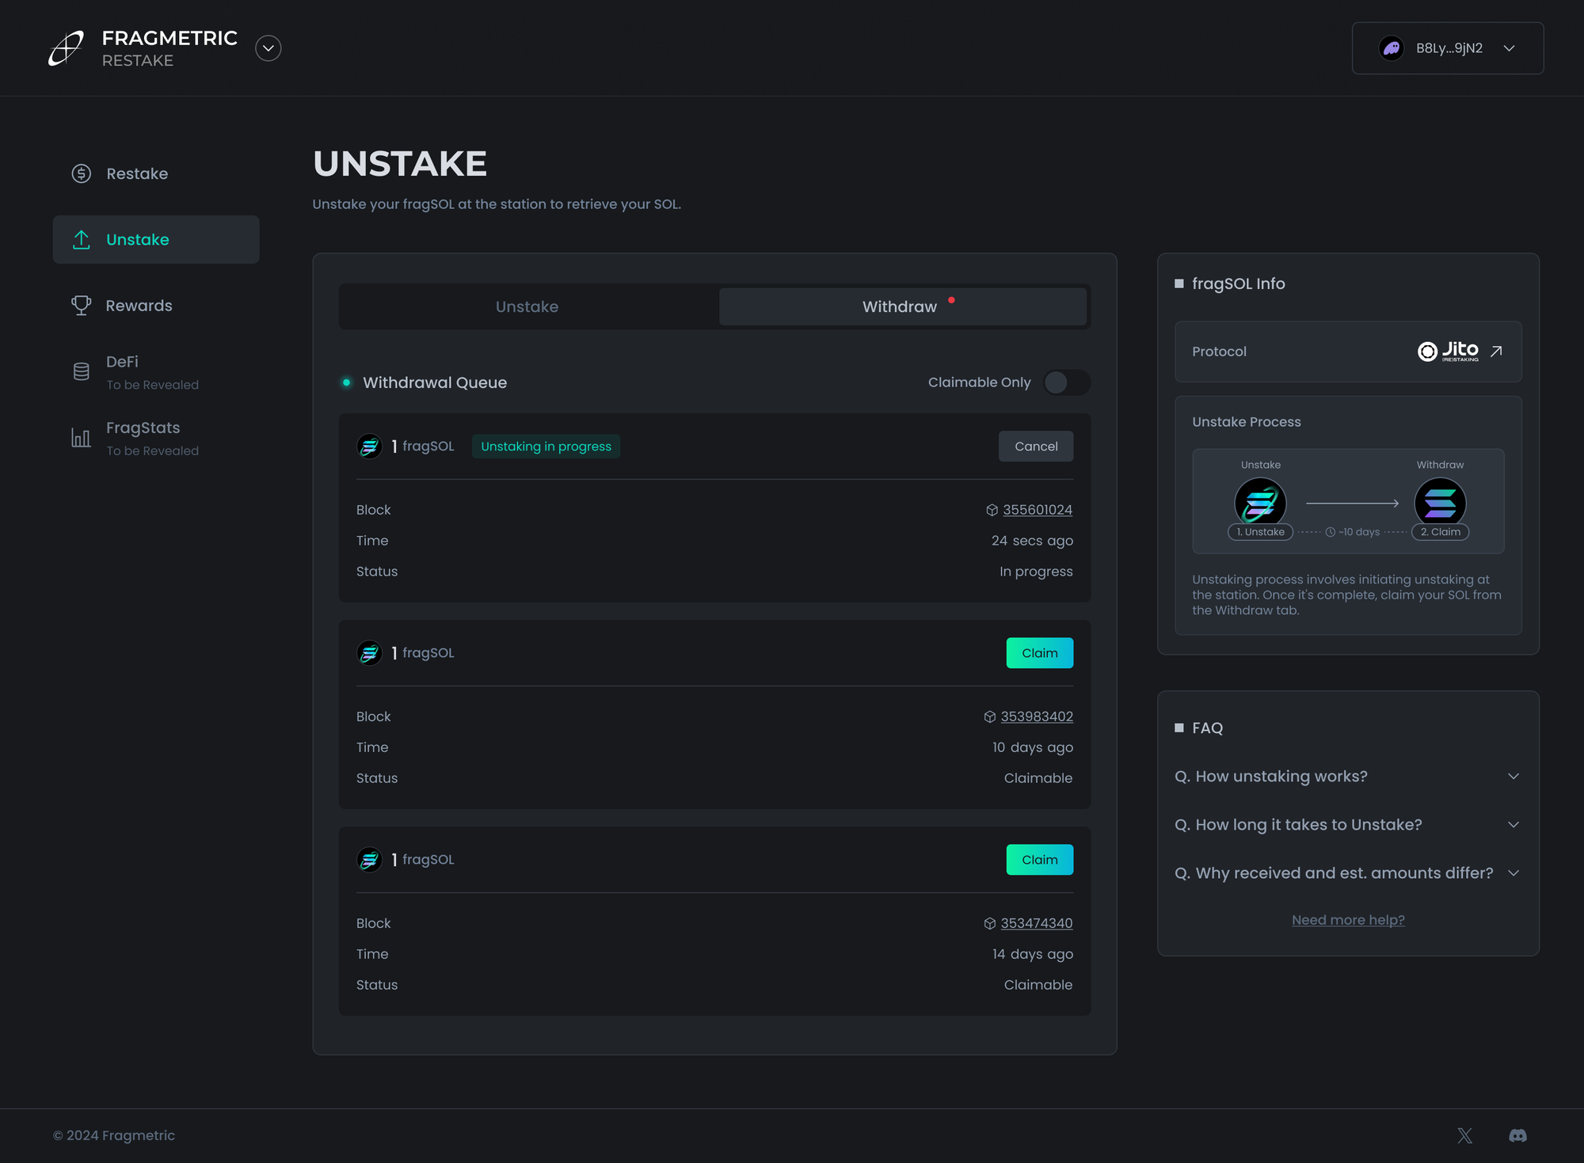
Task: Expand How long it takes to Unstake
Action: coord(1348,825)
